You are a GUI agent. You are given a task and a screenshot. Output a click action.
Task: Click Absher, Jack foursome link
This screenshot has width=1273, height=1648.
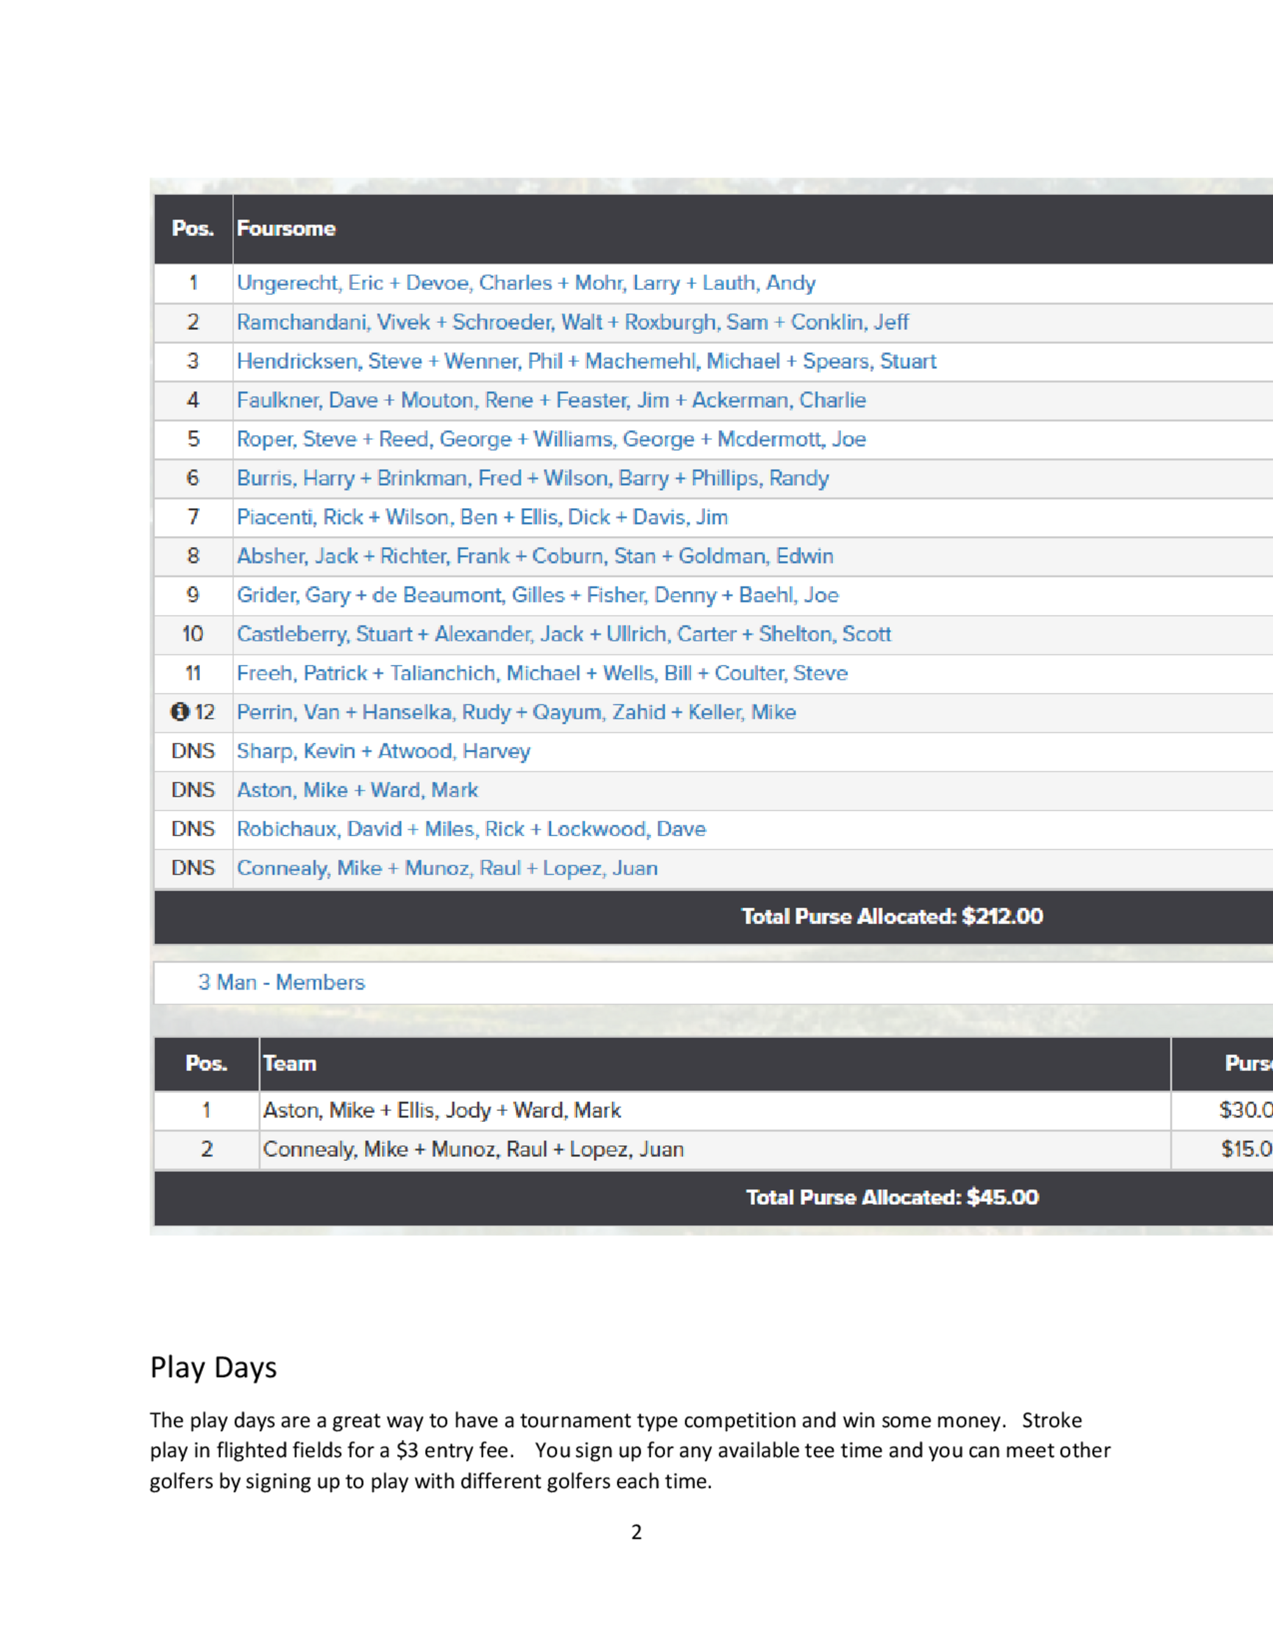point(535,556)
